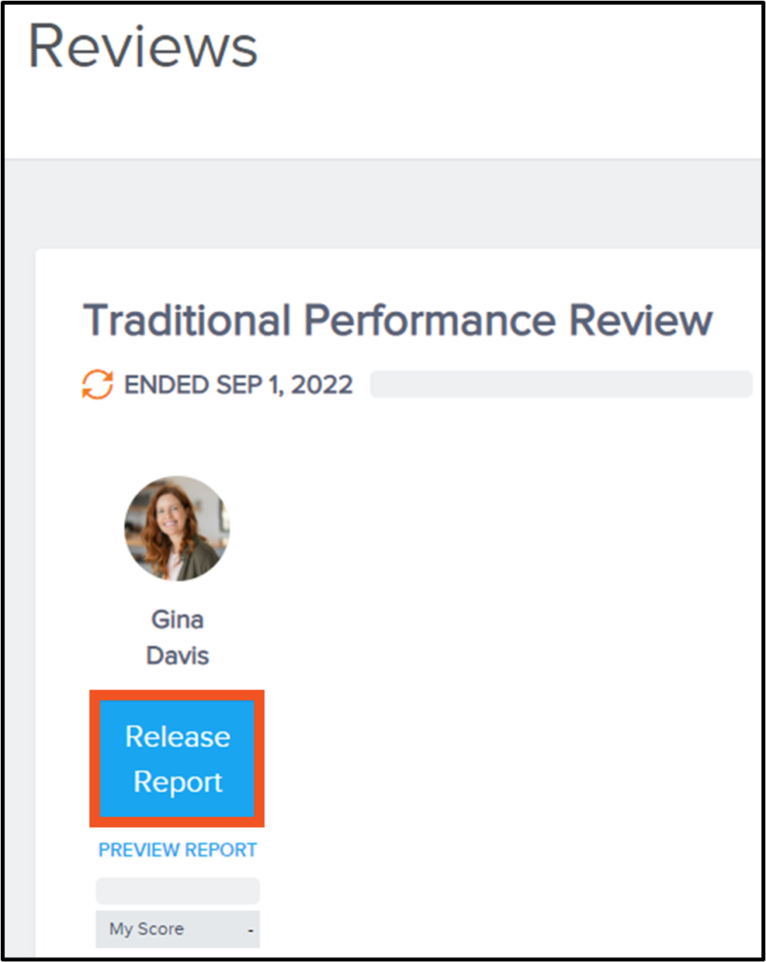Preview Gina Davis's review report
The image size is (766, 962).
(x=177, y=850)
